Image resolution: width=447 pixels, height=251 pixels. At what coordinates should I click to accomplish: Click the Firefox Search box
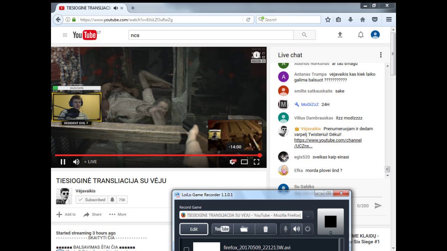(x=288, y=20)
